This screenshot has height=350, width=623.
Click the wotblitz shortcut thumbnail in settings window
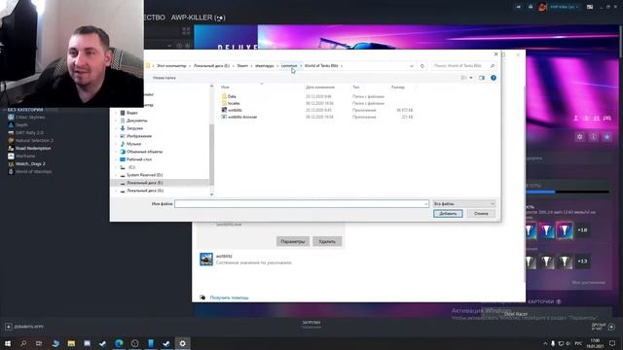coord(206,260)
